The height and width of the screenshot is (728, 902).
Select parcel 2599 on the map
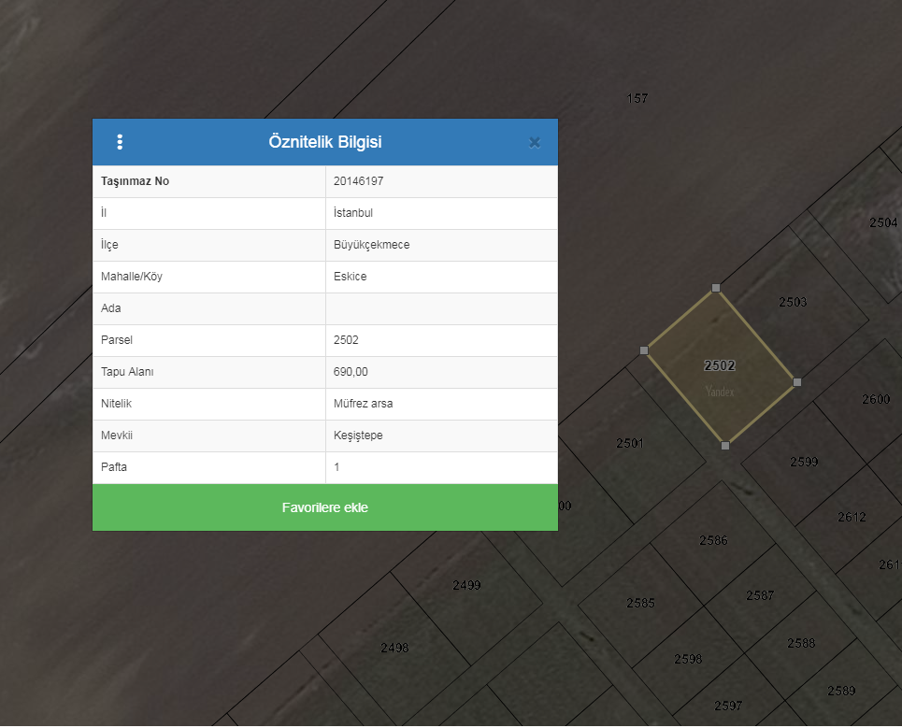(804, 462)
